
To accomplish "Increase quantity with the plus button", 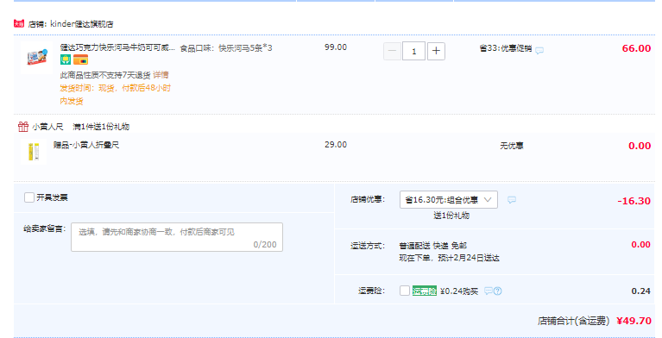I will click(x=436, y=52).
